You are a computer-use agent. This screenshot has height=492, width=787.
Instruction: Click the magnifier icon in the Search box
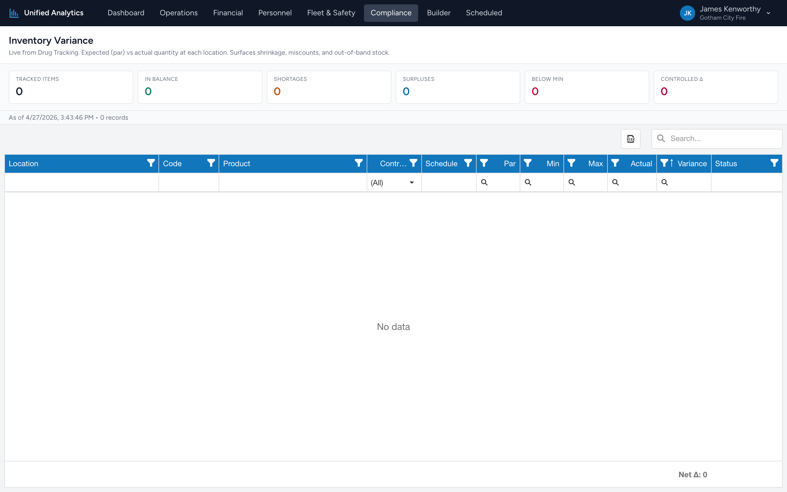click(x=661, y=139)
